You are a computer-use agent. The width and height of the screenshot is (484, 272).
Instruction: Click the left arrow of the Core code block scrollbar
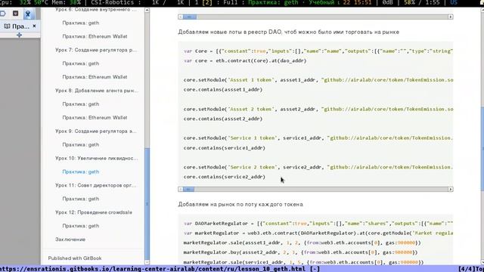(x=180, y=189)
